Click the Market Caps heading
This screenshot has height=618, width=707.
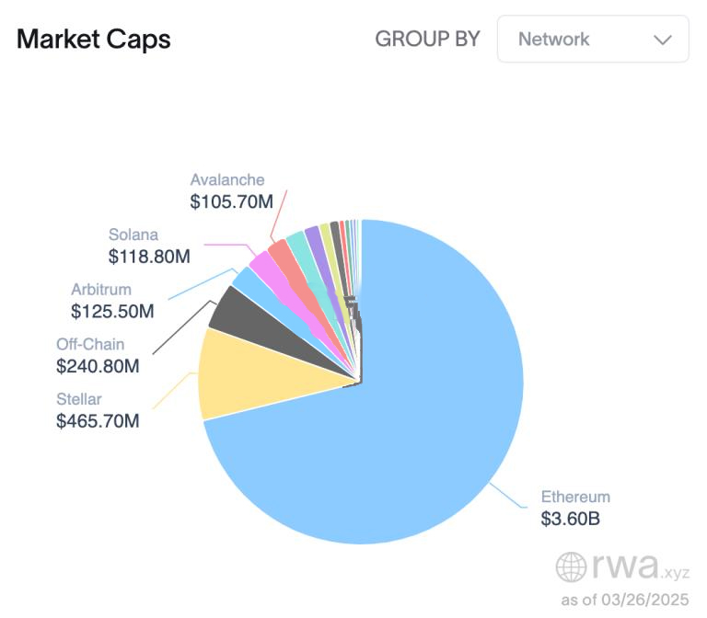[x=93, y=39]
